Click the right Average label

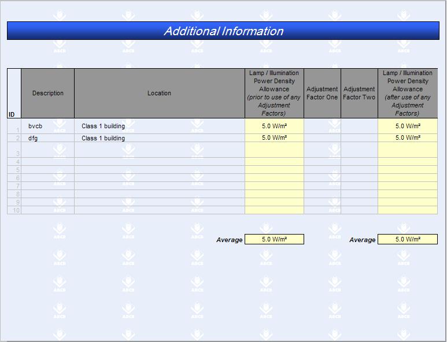click(x=363, y=240)
